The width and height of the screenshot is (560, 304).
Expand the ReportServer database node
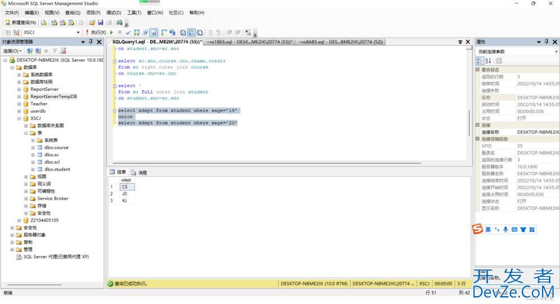pos(19,90)
